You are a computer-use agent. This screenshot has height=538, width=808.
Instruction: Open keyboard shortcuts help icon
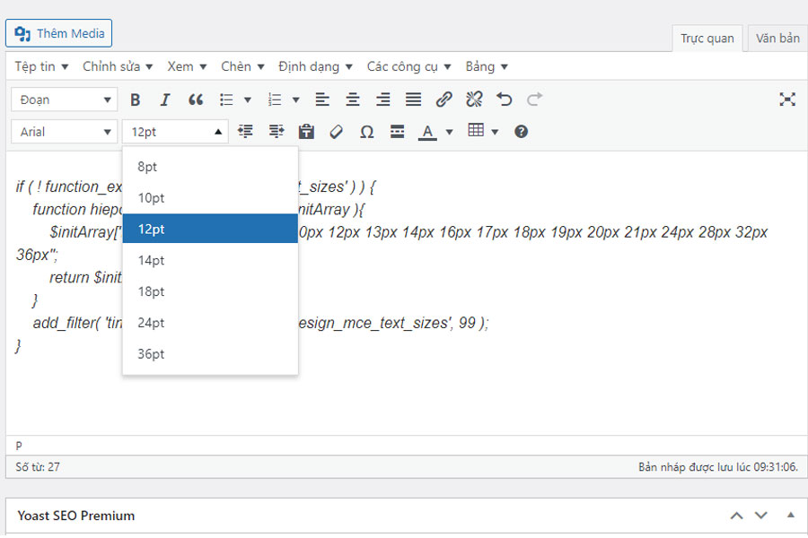(521, 132)
